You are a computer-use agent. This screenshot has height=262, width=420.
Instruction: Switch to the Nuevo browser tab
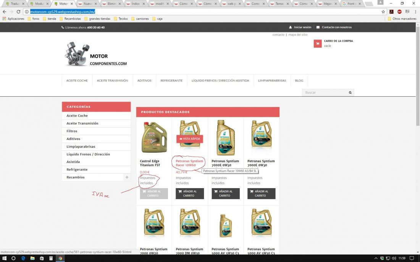87,4
